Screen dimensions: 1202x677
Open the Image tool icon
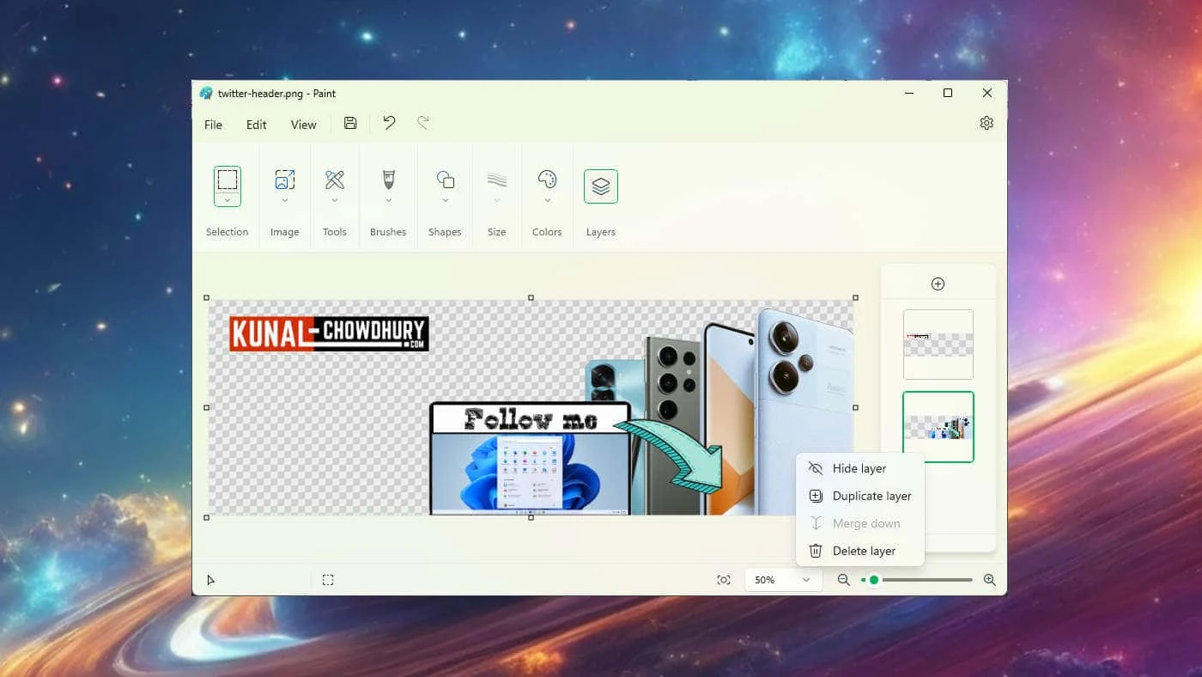click(x=284, y=180)
